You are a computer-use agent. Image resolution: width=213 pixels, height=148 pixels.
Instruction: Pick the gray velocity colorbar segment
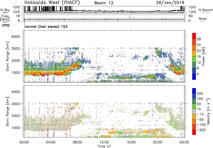(x=194, y=111)
